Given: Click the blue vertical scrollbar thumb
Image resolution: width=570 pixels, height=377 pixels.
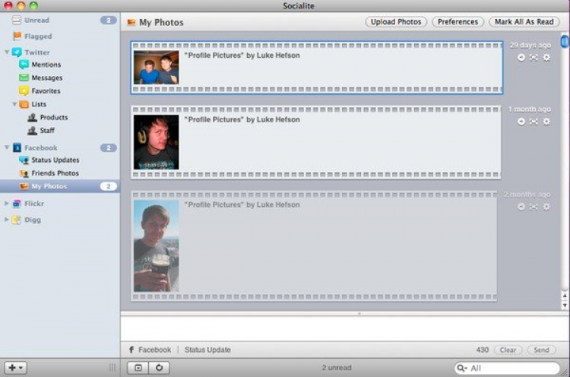Looking at the screenshot, I should [565, 41].
